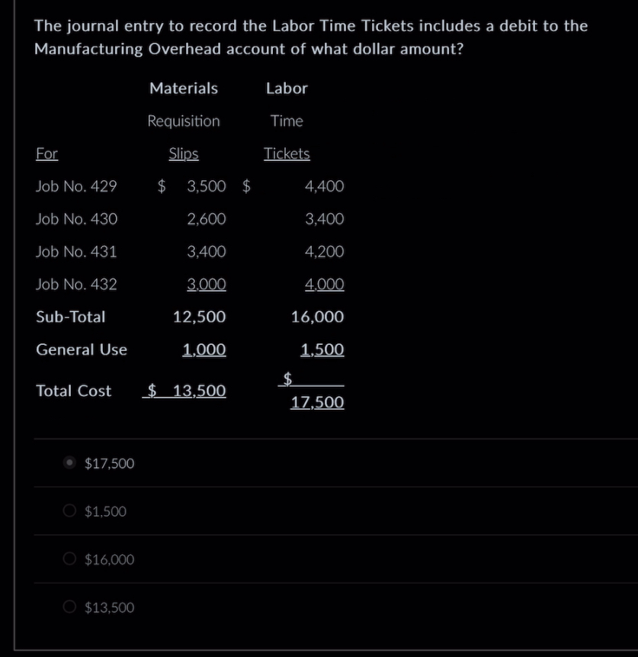
Task: Click the $1,500 answer label text
Action: coord(106,510)
